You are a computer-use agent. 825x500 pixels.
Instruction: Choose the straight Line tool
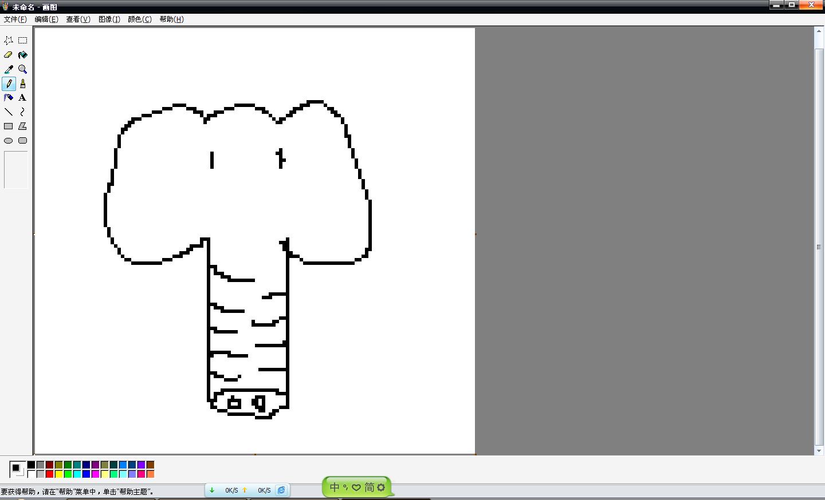(9, 112)
